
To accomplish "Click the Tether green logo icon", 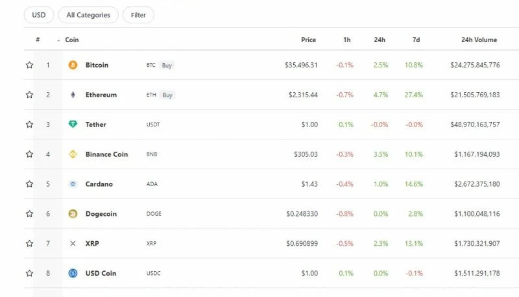I will click(x=73, y=125).
